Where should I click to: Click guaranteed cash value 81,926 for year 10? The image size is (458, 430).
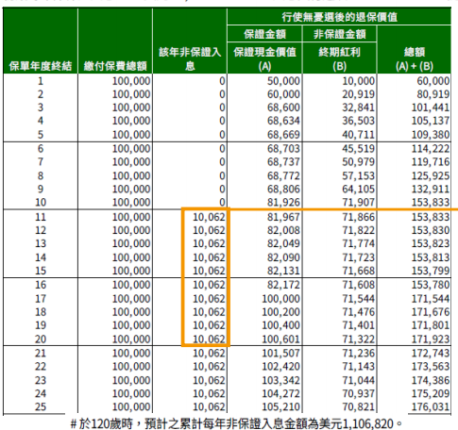[283, 202]
